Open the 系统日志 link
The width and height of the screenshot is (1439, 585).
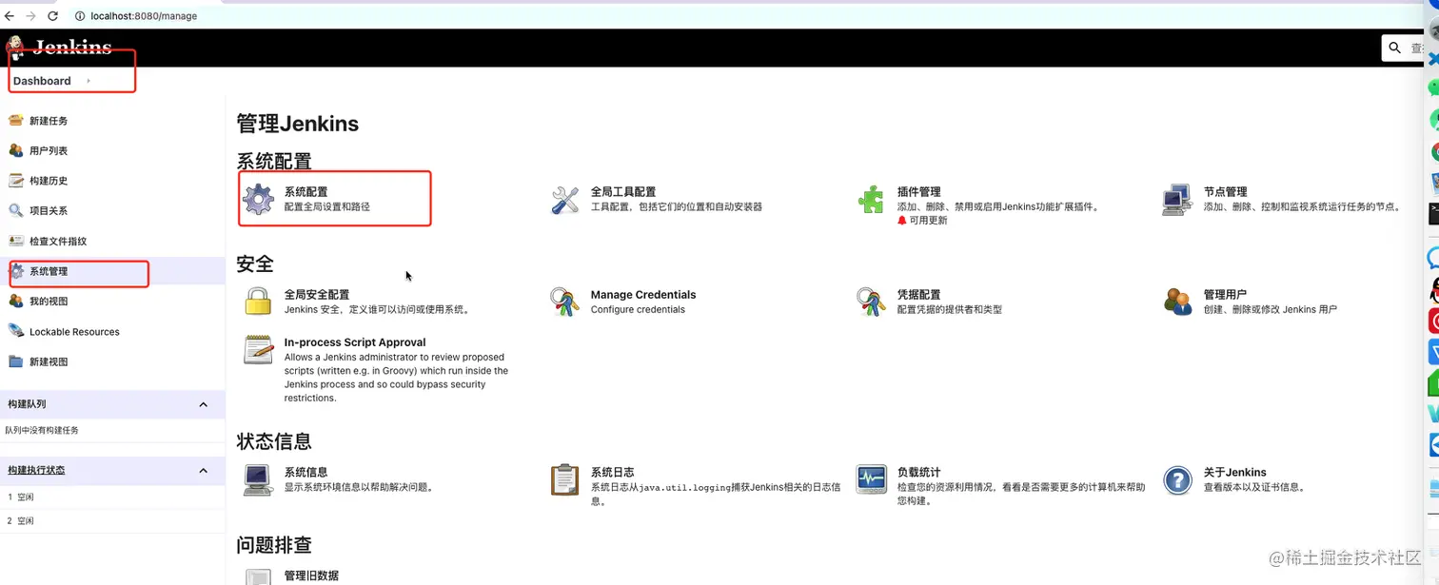(x=612, y=472)
